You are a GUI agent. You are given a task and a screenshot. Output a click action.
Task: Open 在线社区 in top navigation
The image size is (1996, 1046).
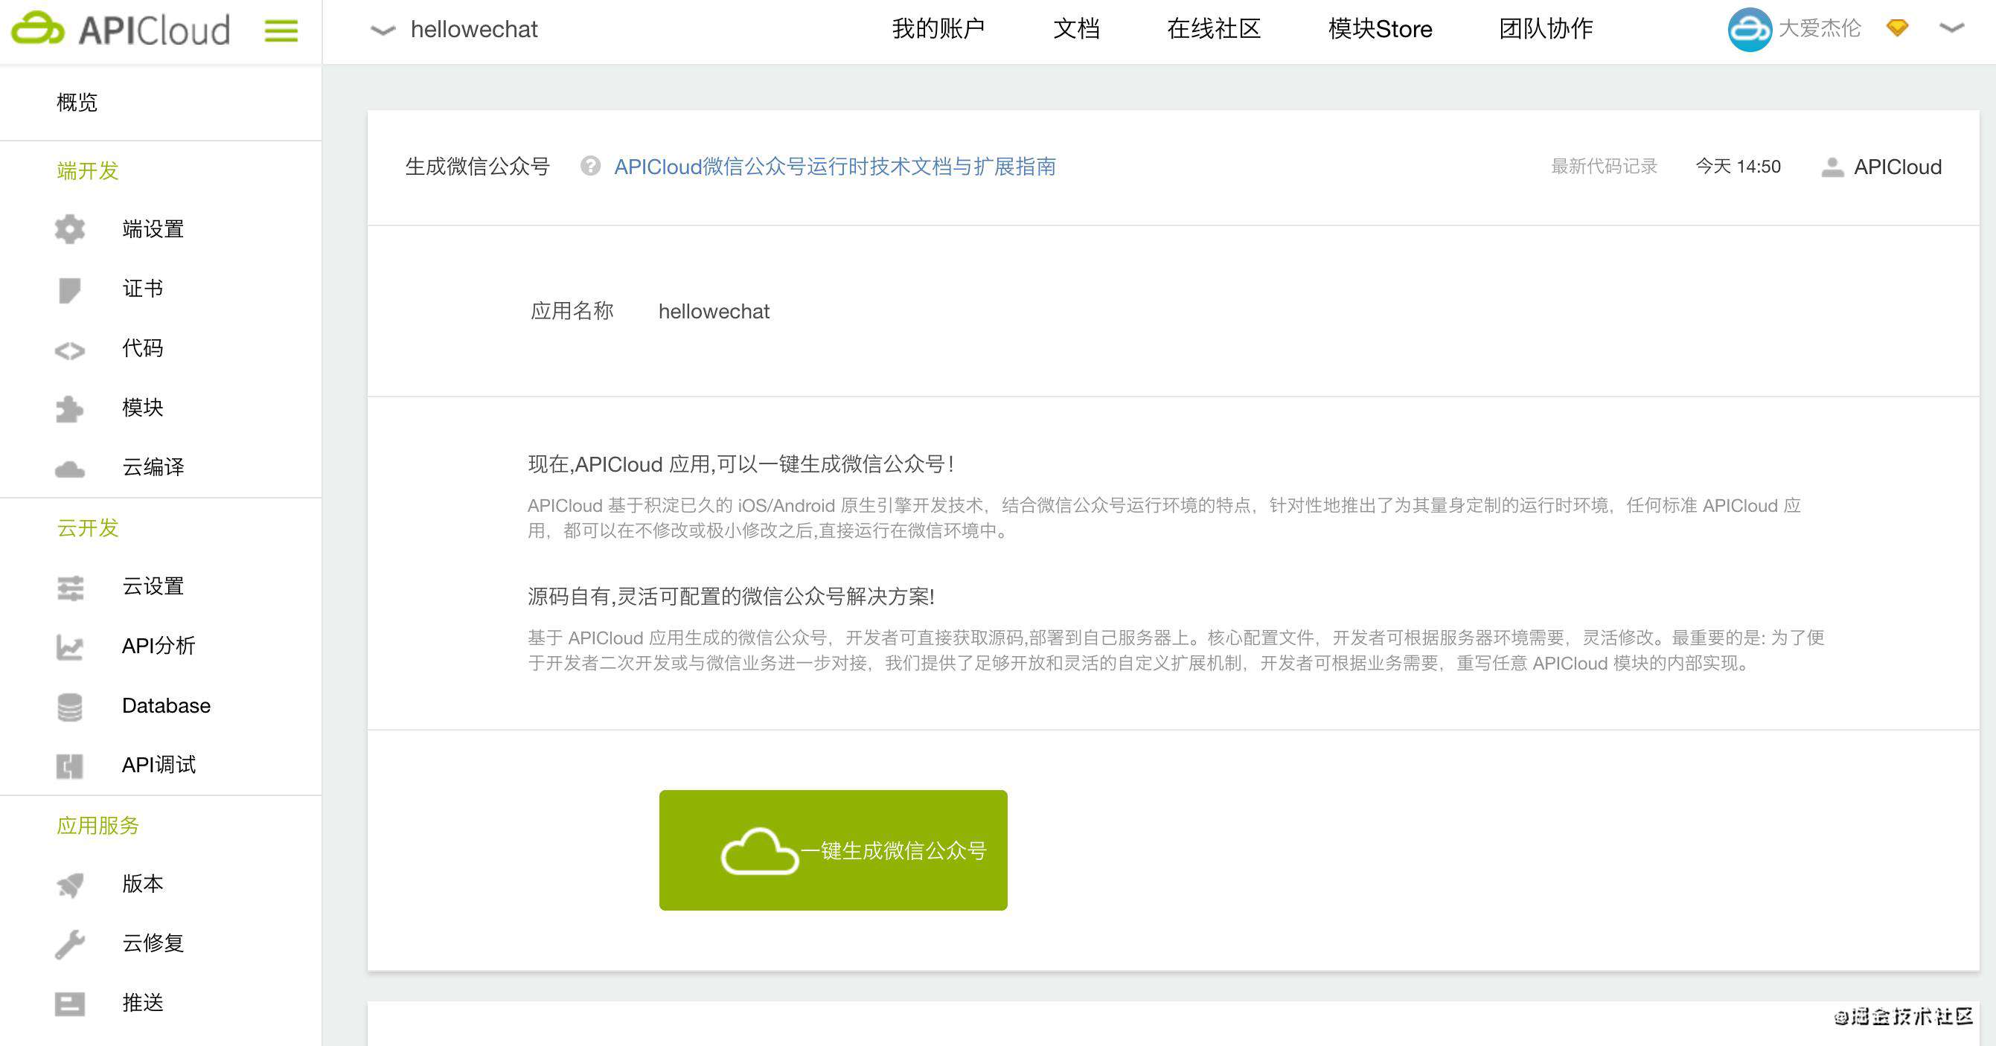[x=1213, y=29]
